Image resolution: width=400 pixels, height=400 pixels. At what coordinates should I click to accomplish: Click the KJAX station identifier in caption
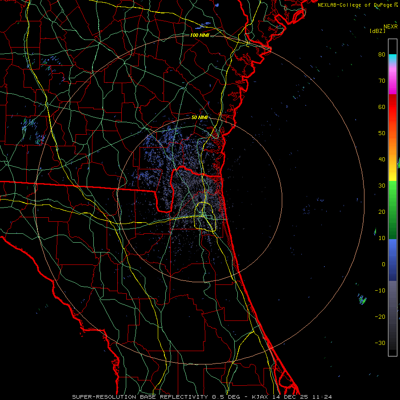(260, 397)
